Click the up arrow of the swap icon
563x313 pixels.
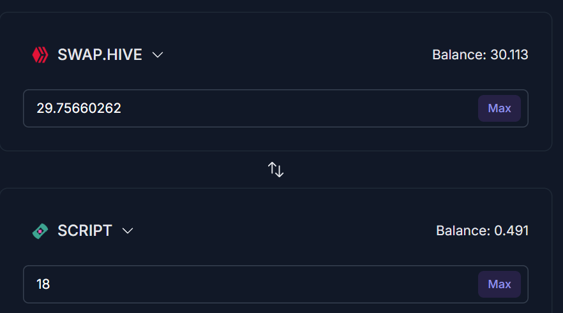pos(272,168)
